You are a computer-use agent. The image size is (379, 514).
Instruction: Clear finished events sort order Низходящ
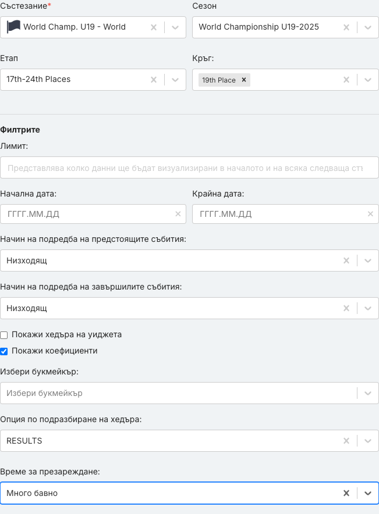(346, 308)
